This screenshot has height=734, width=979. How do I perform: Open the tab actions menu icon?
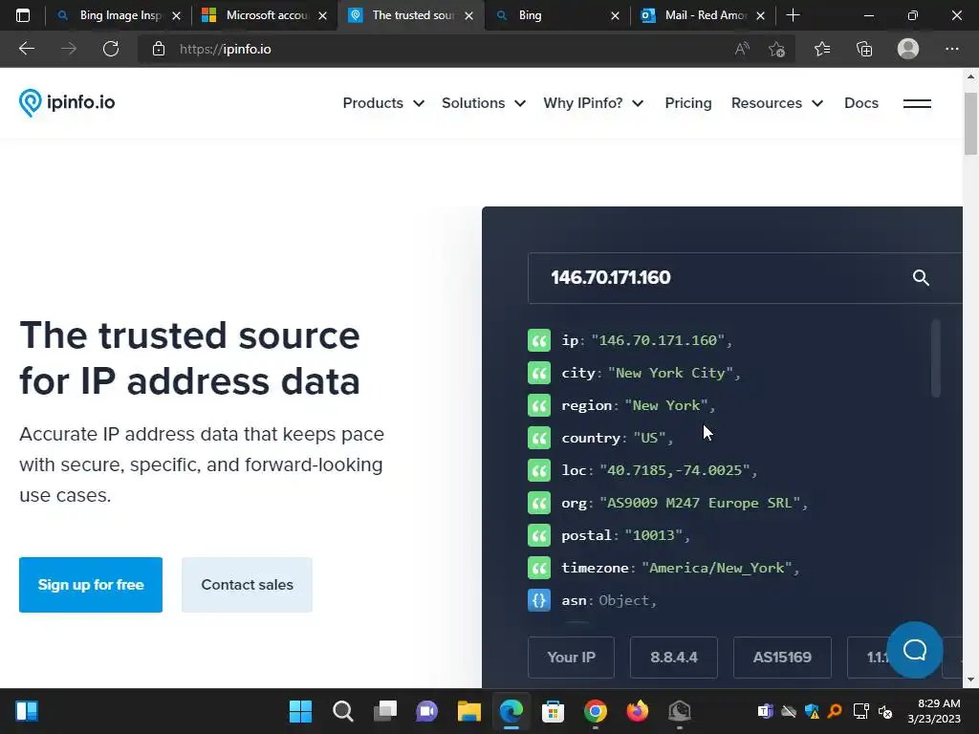coord(23,15)
